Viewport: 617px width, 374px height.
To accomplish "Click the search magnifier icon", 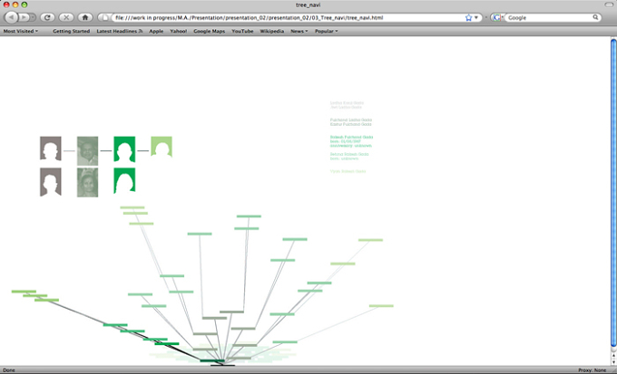I will click(x=595, y=17).
